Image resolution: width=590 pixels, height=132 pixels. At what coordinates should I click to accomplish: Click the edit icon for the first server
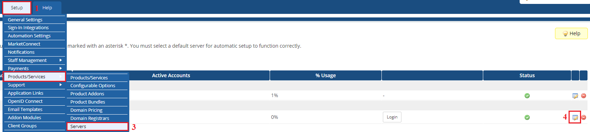[575, 96]
